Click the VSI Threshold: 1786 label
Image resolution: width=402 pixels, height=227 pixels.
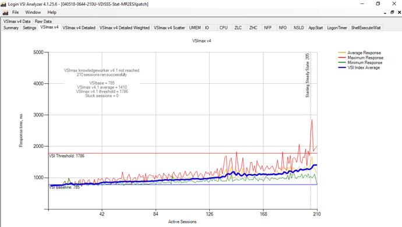66,156
